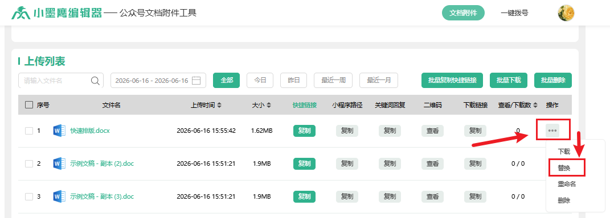This screenshot has width=610, height=218.
Task: Select the 昨日 date filter
Action: (294, 80)
